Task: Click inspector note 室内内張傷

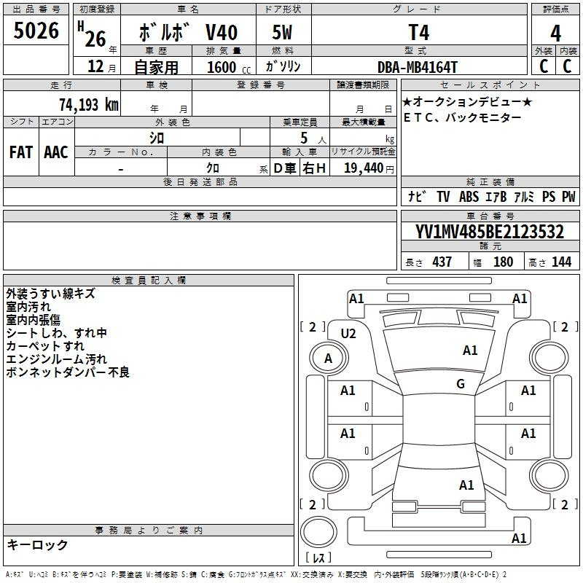Action: pyautogui.click(x=33, y=320)
